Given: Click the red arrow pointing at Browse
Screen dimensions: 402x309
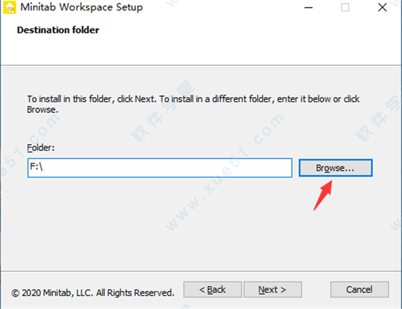Looking at the screenshot, I should pos(323,195).
